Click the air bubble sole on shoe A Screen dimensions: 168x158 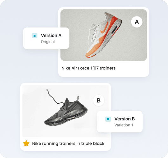pyautogui.click(x=115, y=29)
